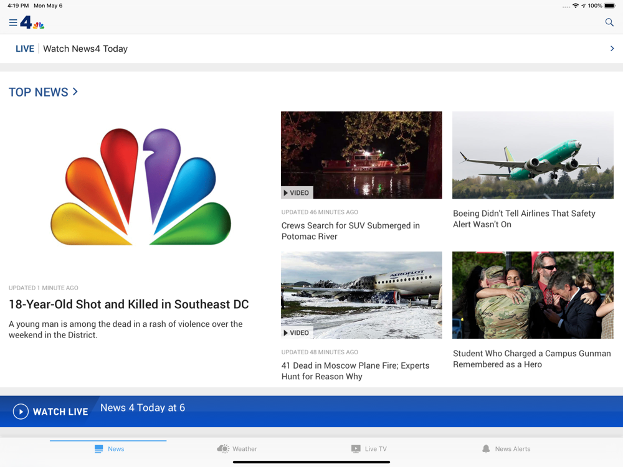Viewport: 623px width, 467px height.
Task: Play VIDEO badge on Moscow plane story
Action: pyautogui.click(x=297, y=333)
